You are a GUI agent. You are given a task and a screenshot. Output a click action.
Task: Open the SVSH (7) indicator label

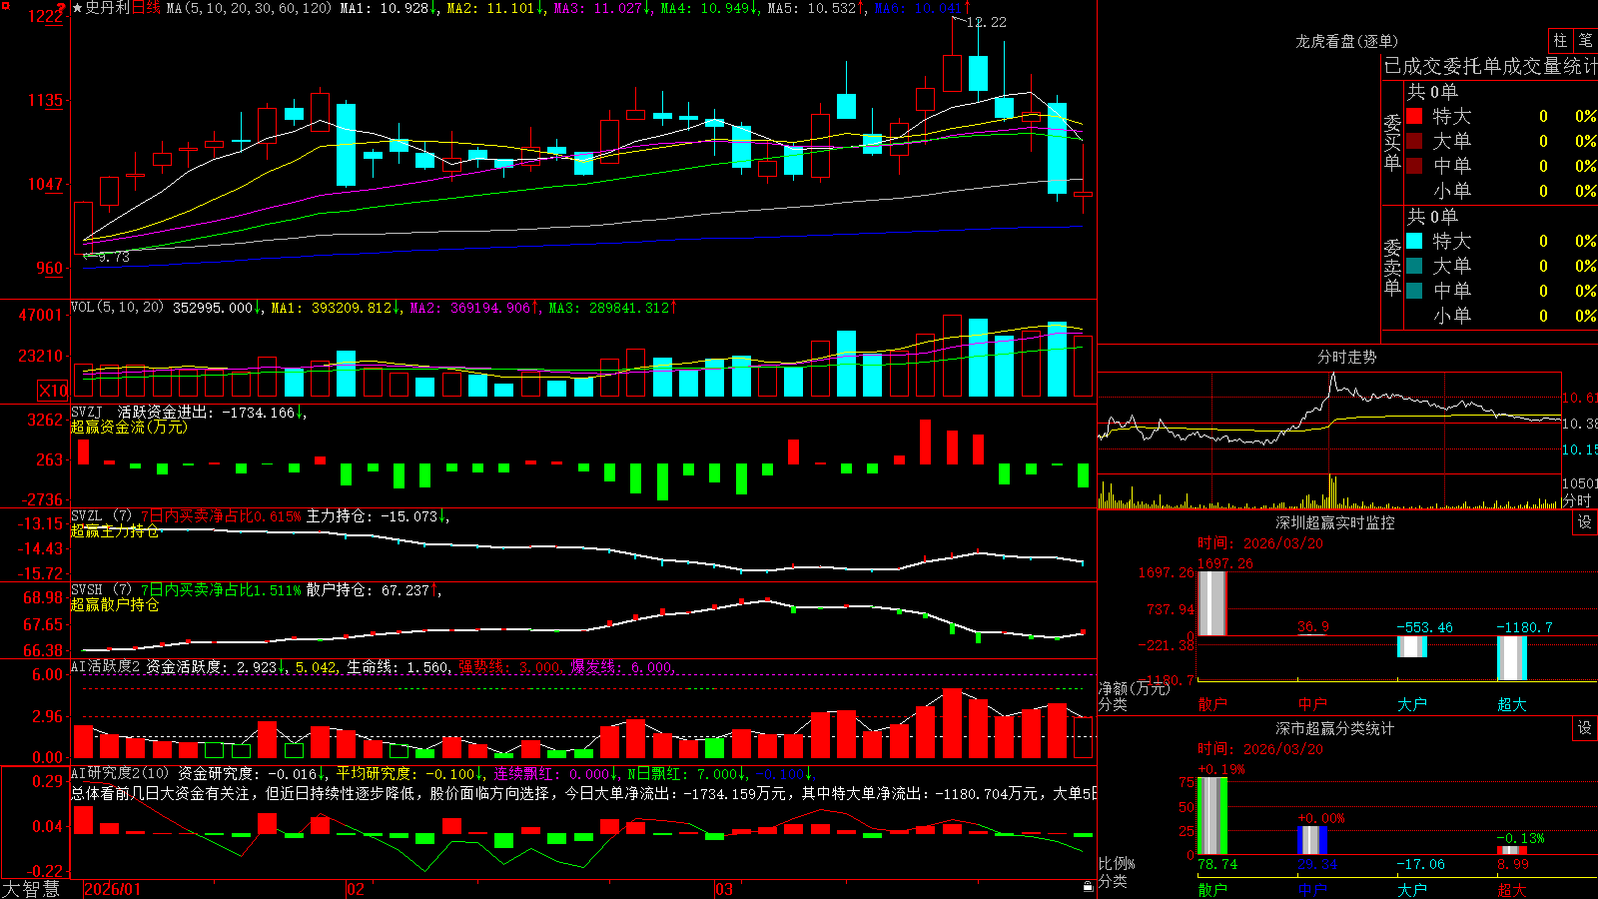click(101, 590)
